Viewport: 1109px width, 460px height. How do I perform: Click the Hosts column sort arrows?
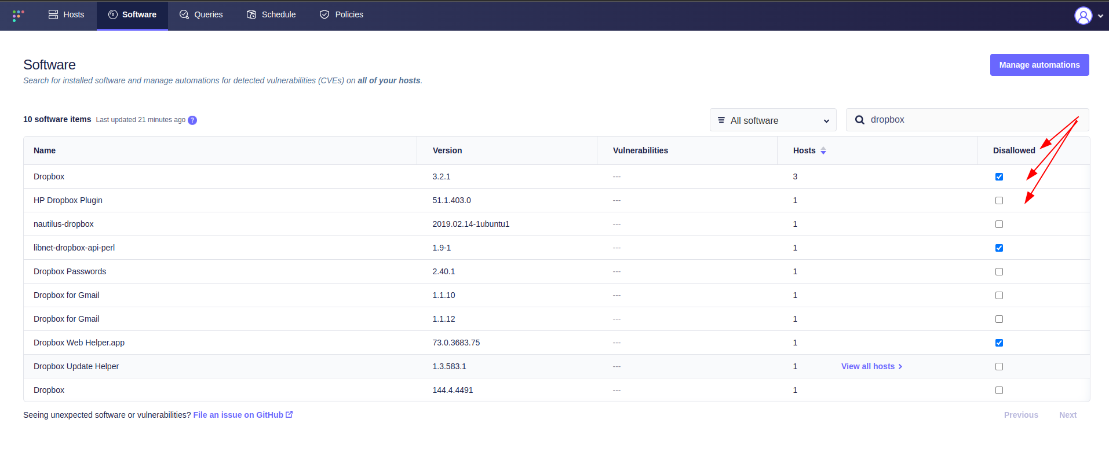823,150
